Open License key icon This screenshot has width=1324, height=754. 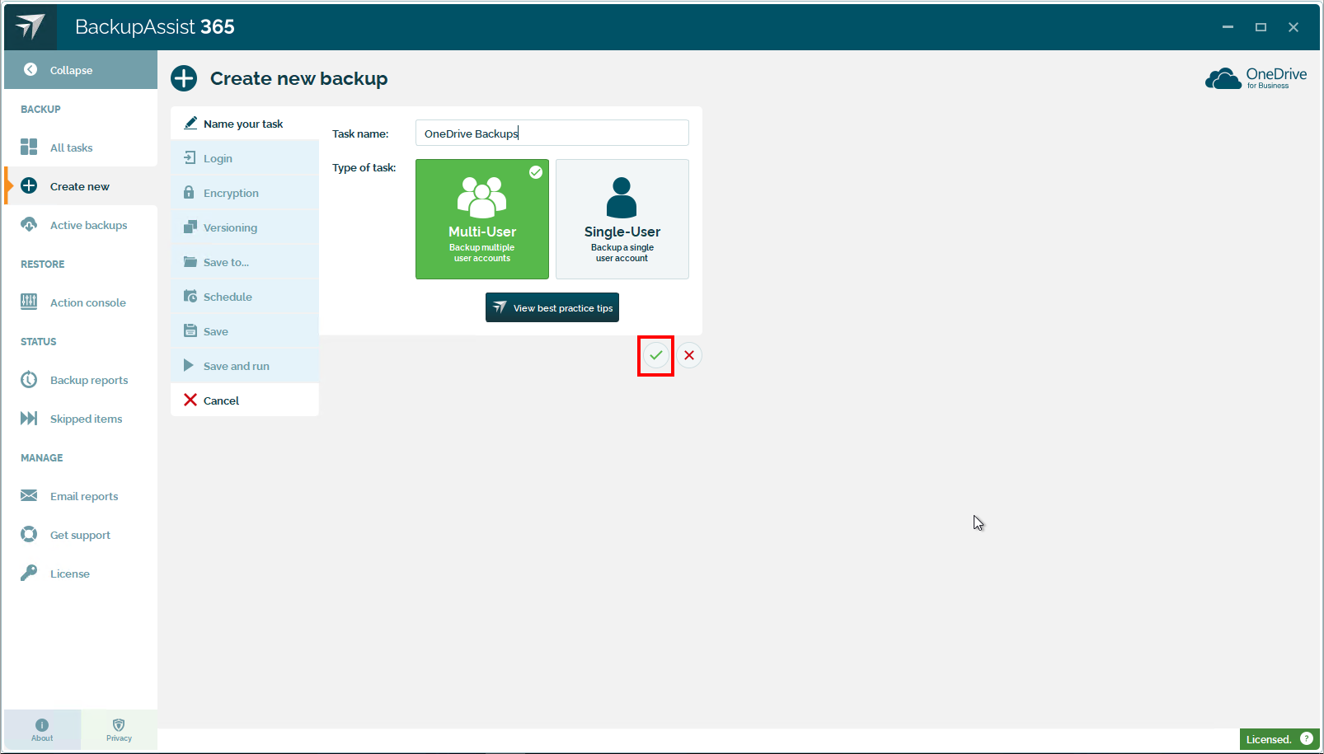[29, 573]
